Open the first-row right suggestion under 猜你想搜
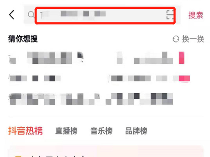Screen dimensions: 210x157 pos(150,58)
